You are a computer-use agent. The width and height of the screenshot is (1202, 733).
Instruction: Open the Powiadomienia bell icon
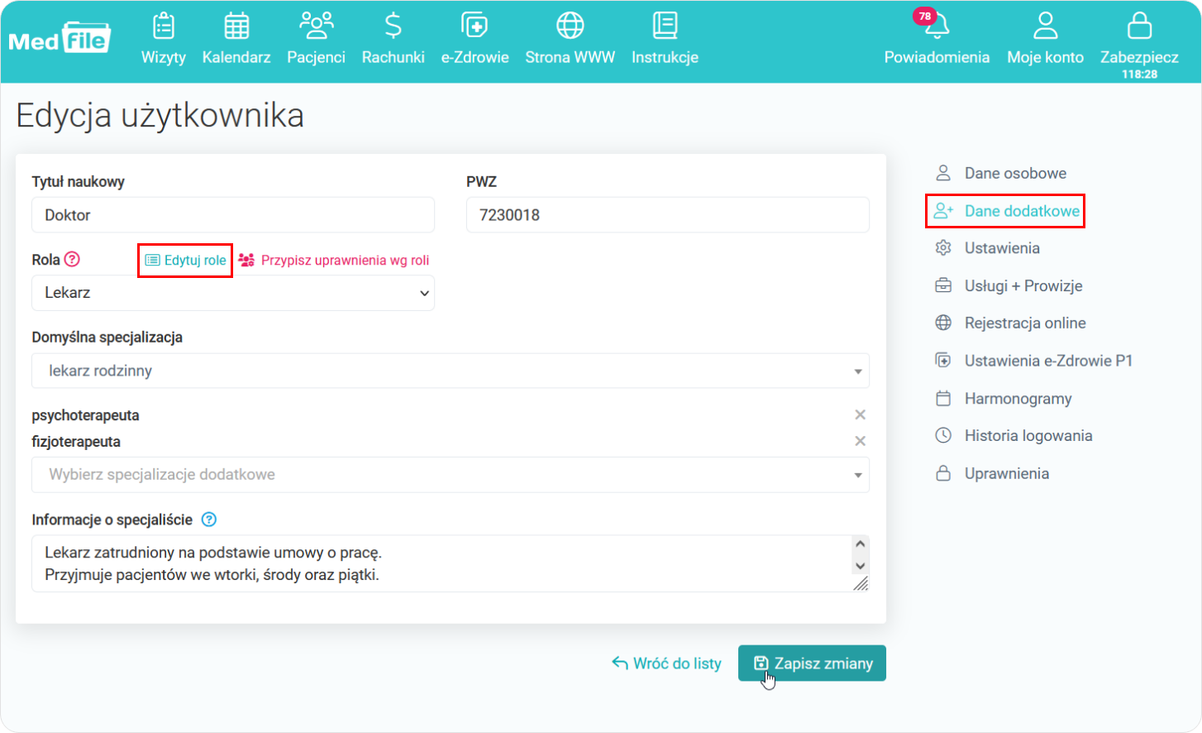tap(937, 26)
